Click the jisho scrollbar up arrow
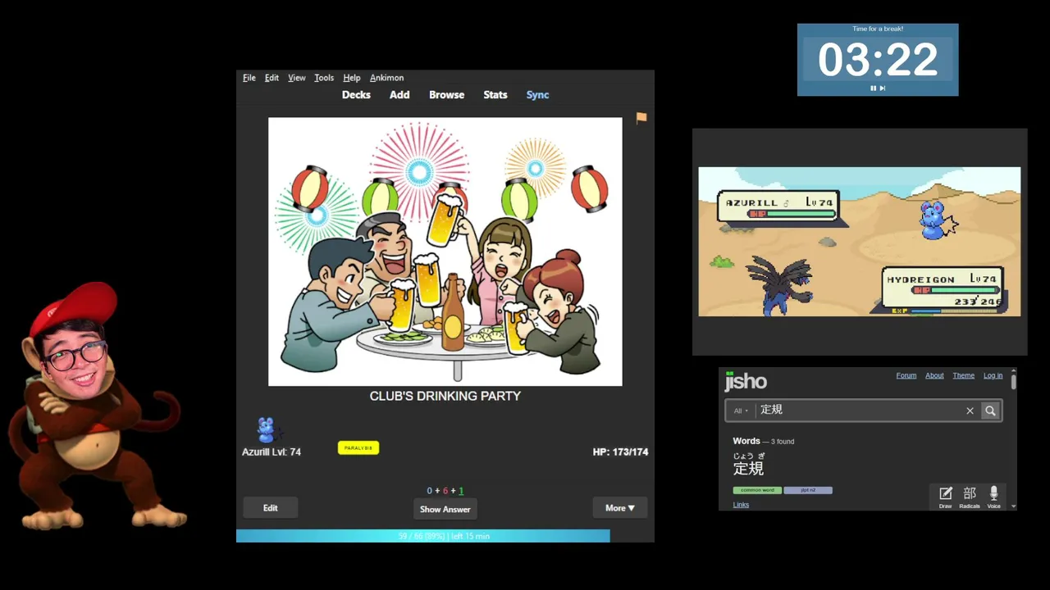This screenshot has height=590, width=1050. click(1014, 371)
